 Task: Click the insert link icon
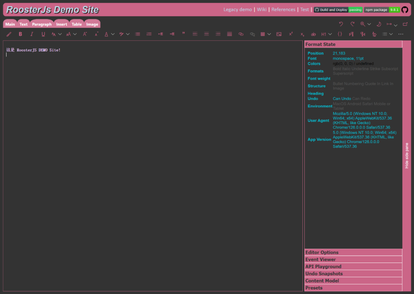tap(241, 34)
